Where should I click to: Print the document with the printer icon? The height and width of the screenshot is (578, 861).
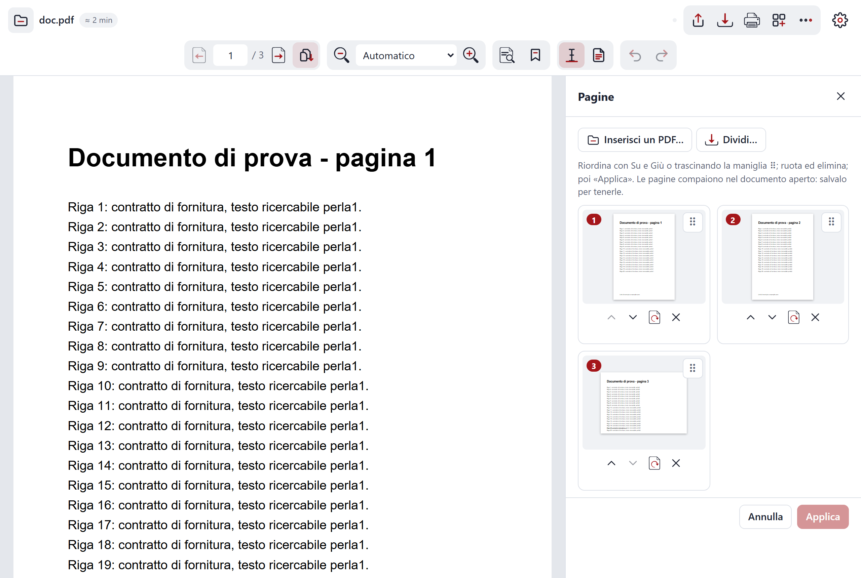coord(752,20)
